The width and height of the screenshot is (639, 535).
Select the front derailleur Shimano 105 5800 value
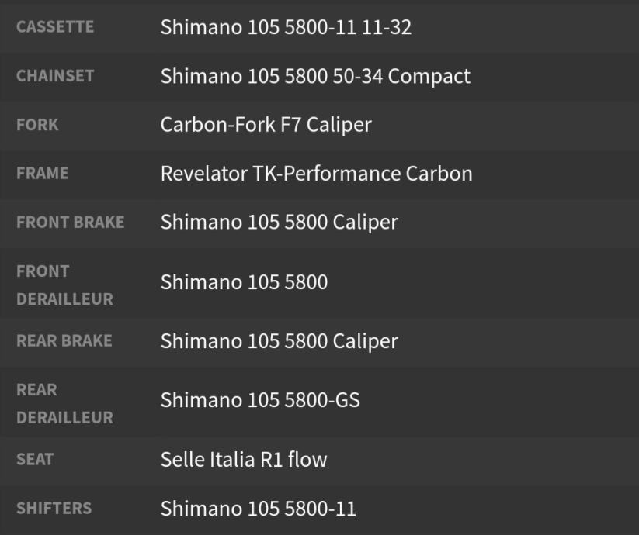pos(244,282)
